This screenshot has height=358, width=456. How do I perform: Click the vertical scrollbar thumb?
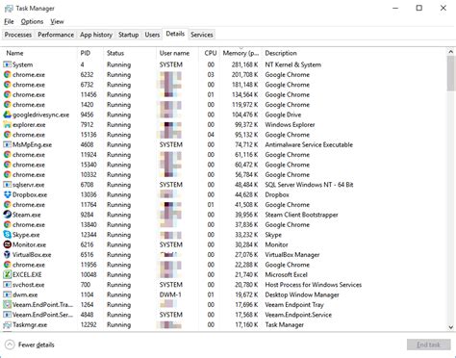tap(450, 73)
